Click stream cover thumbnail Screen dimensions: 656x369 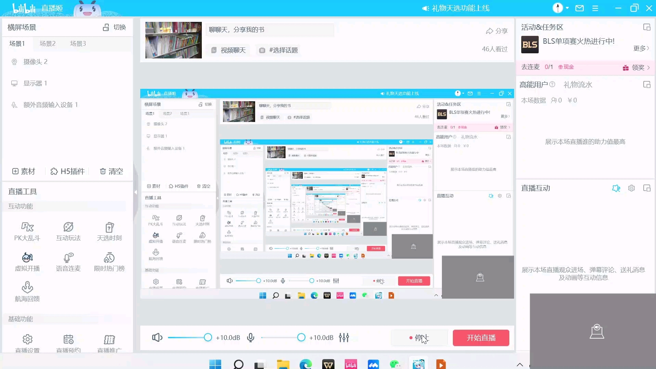pos(173,40)
